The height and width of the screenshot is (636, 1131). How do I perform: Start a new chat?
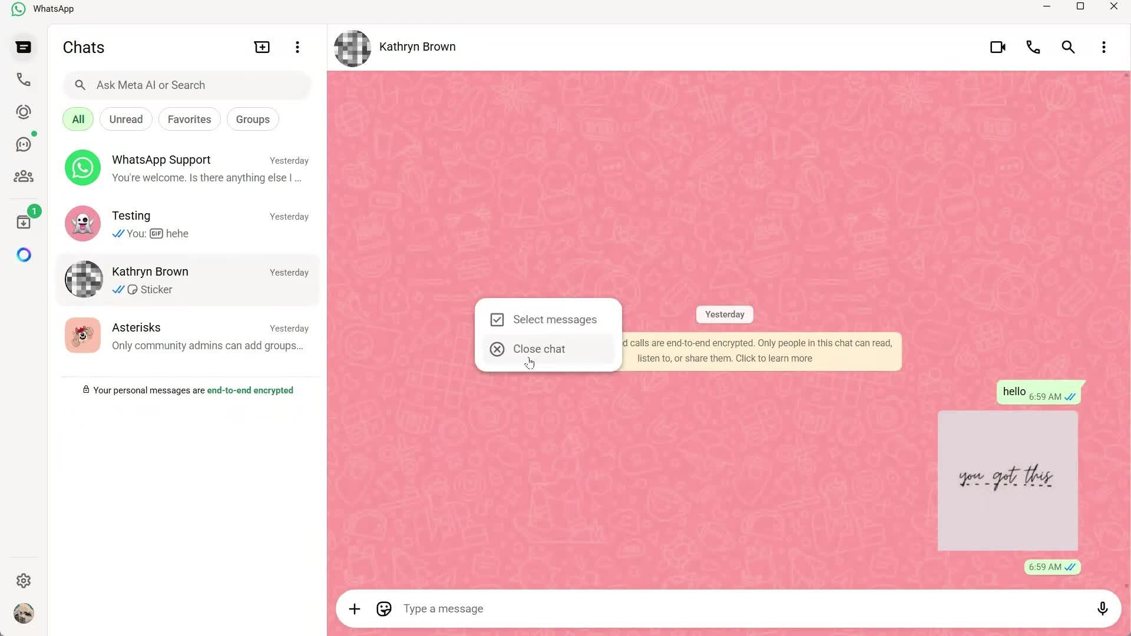[262, 47]
